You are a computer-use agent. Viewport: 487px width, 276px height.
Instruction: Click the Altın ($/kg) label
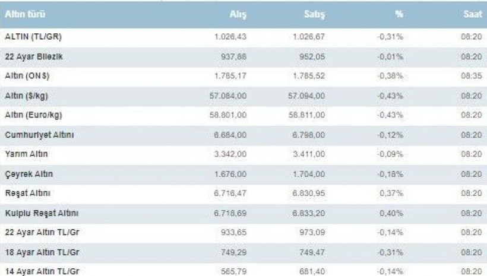click(x=27, y=96)
